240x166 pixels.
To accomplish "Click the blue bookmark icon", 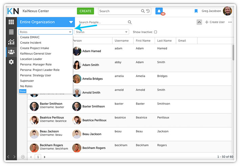I will 196,11.
